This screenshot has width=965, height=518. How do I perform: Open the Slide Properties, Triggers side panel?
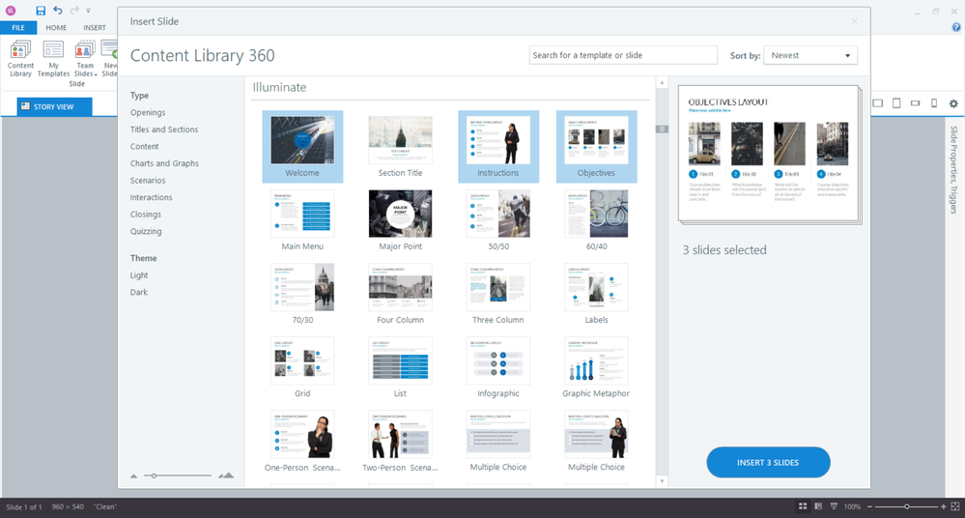pos(953,169)
